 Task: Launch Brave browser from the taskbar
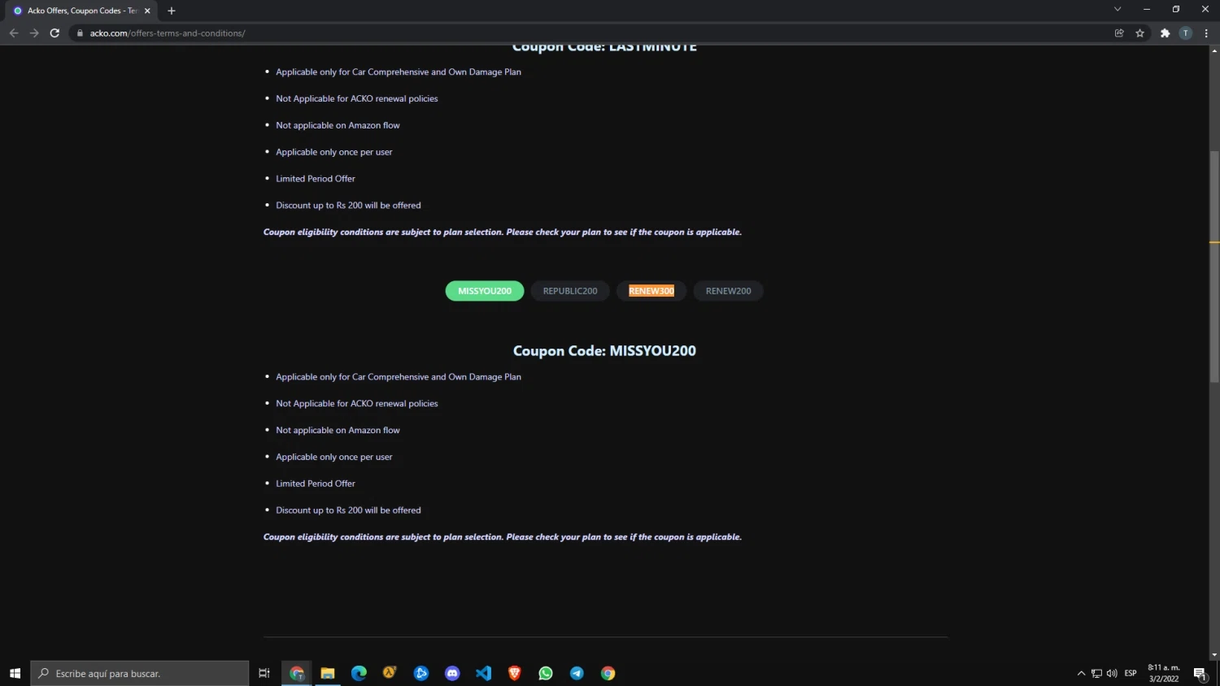tap(514, 673)
